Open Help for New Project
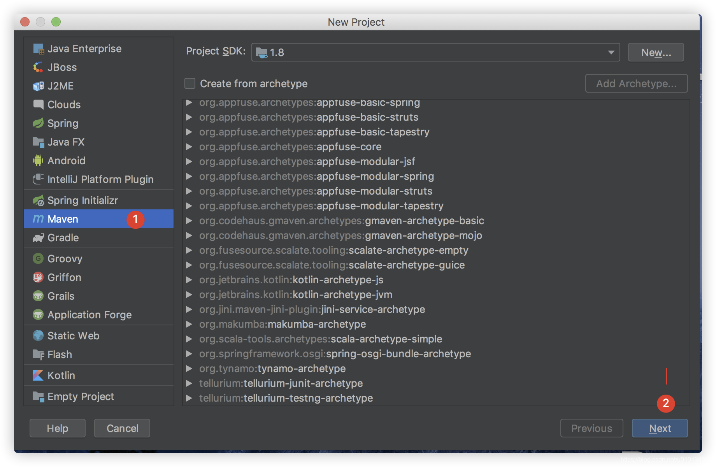The height and width of the screenshot is (467, 716). 58,428
